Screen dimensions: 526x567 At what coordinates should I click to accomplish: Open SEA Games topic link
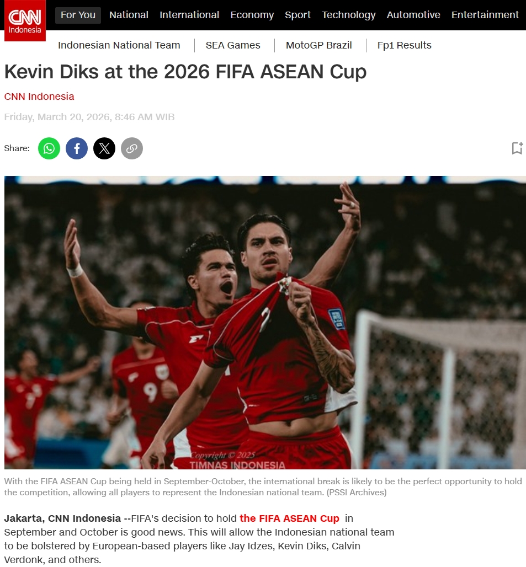pos(233,45)
